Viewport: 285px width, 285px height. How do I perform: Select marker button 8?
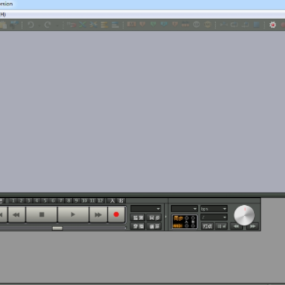point(69,200)
